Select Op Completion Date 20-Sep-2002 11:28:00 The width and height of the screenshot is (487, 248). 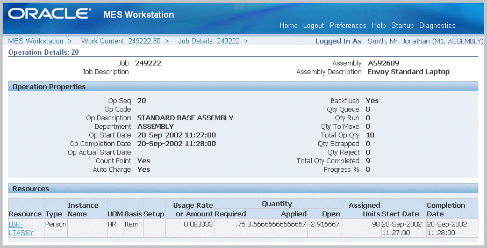pyautogui.click(x=176, y=144)
